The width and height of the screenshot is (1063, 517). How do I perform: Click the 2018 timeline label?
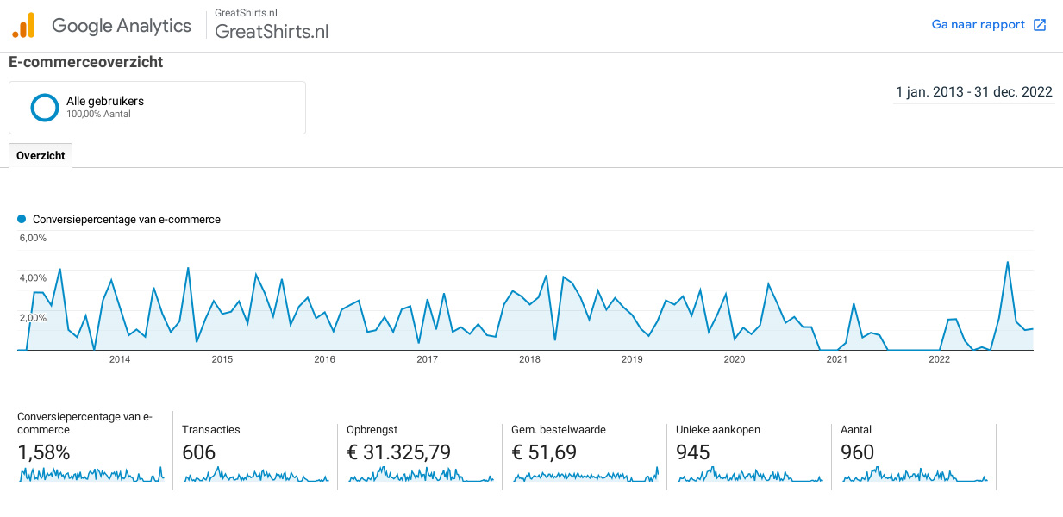tap(529, 359)
